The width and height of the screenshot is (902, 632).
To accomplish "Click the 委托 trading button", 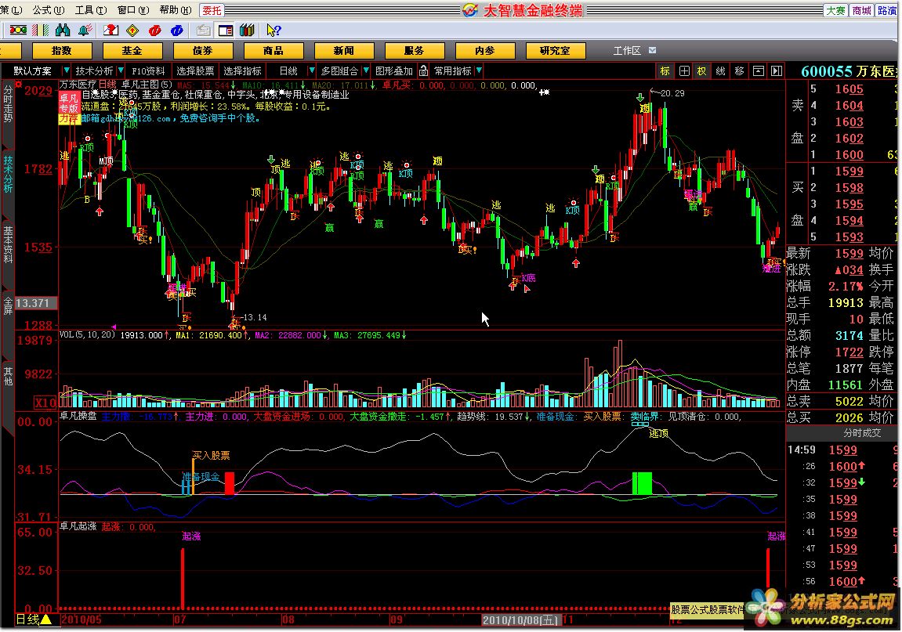I will pyautogui.click(x=212, y=10).
